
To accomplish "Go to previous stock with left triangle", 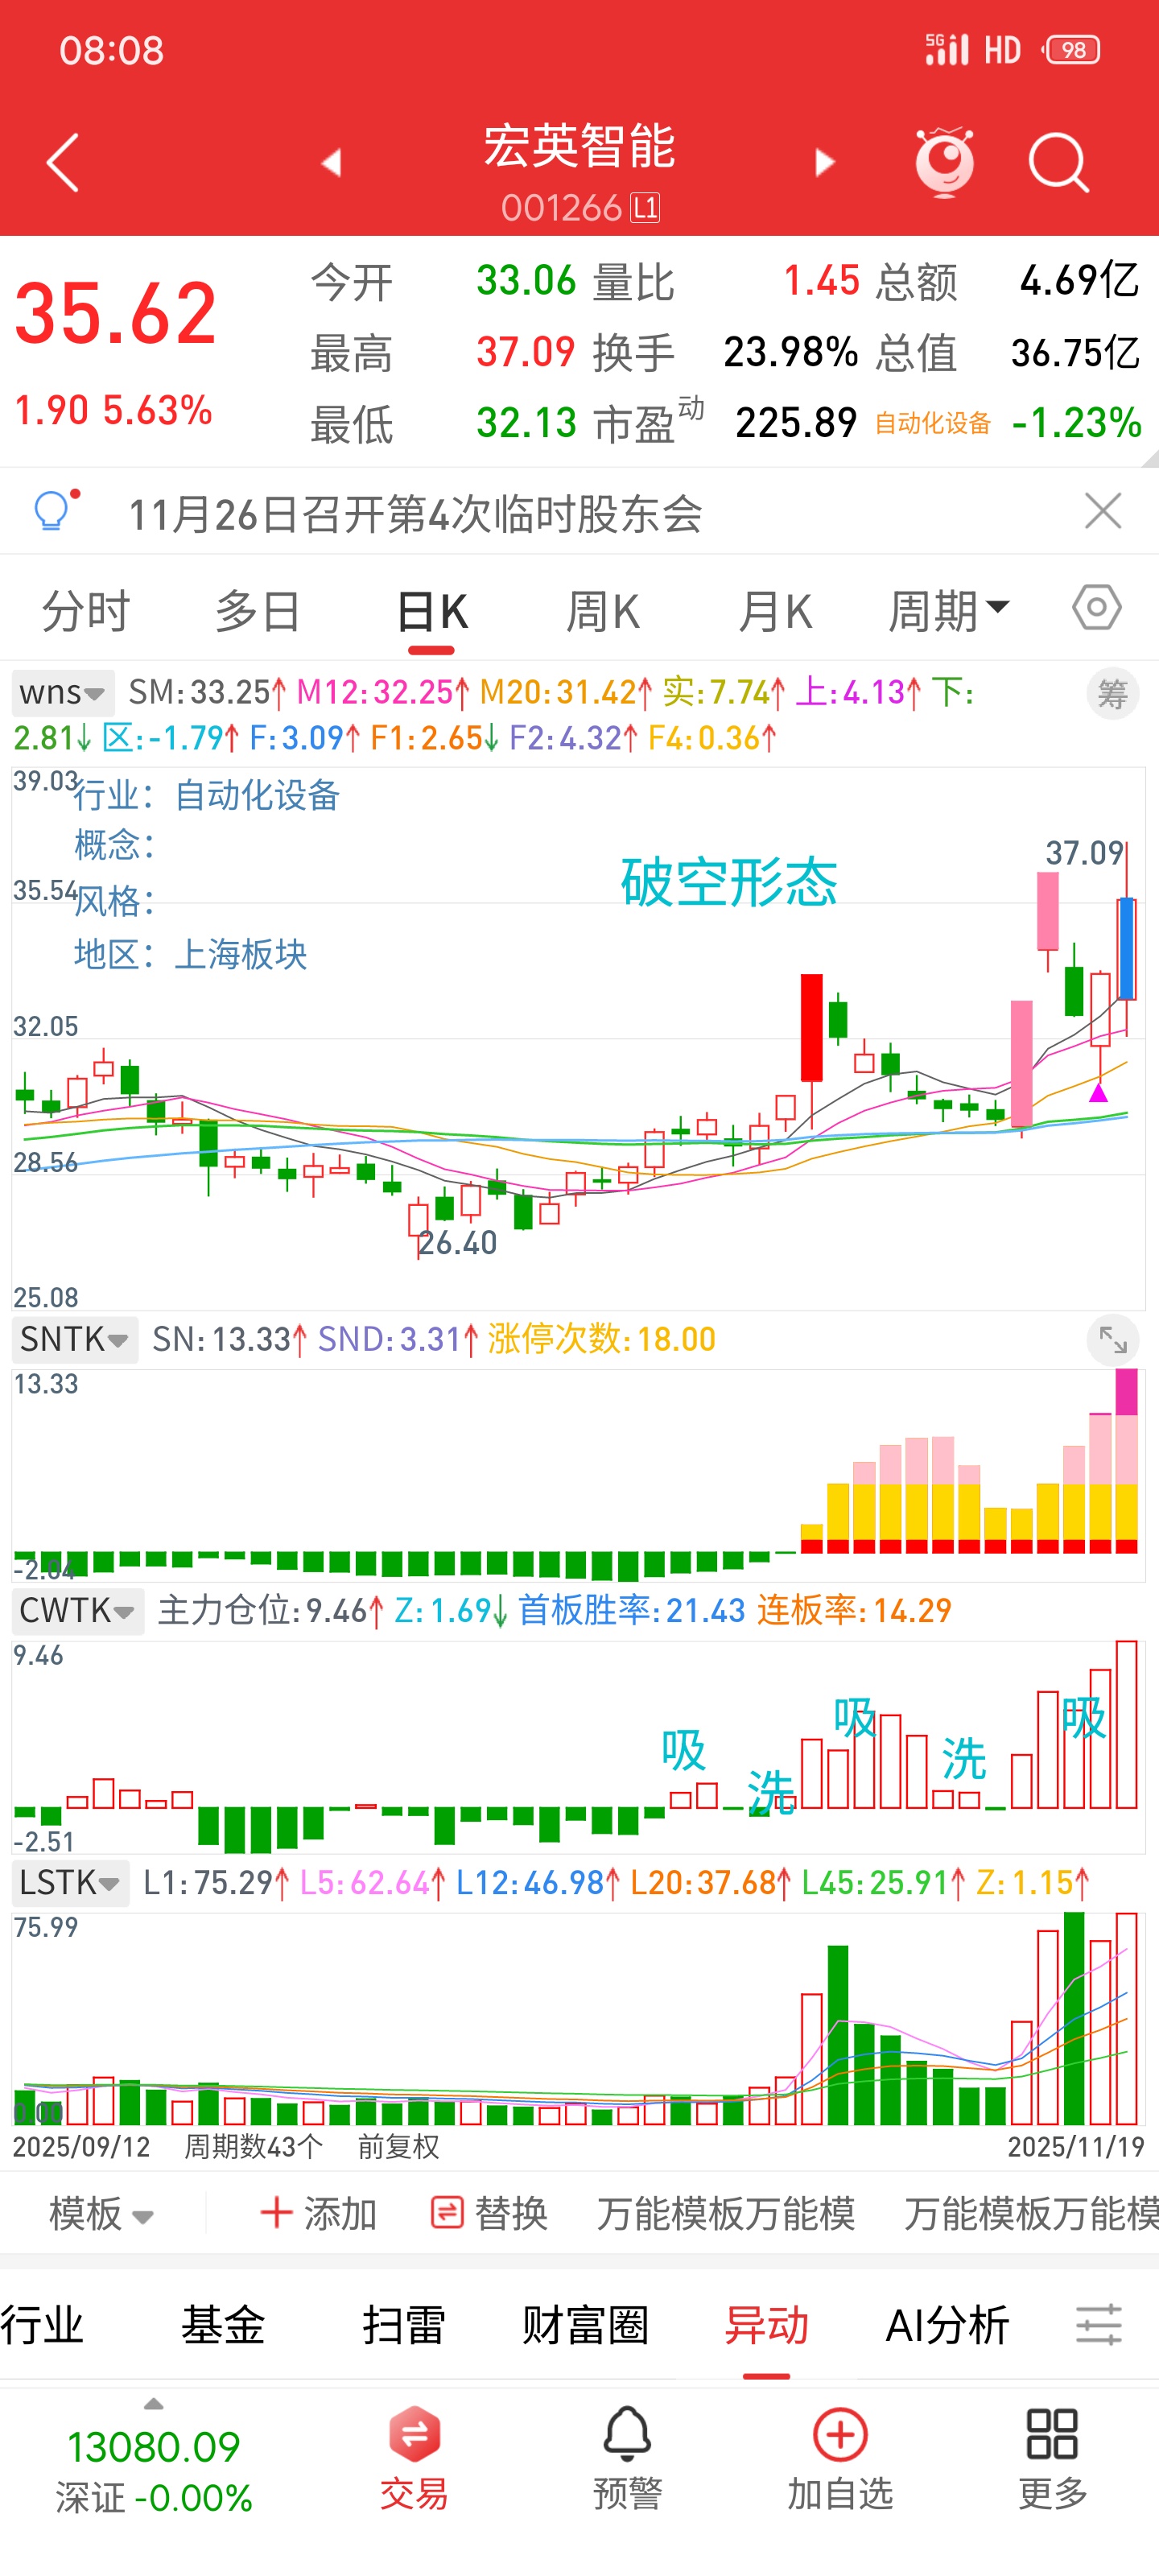I will click(x=331, y=162).
